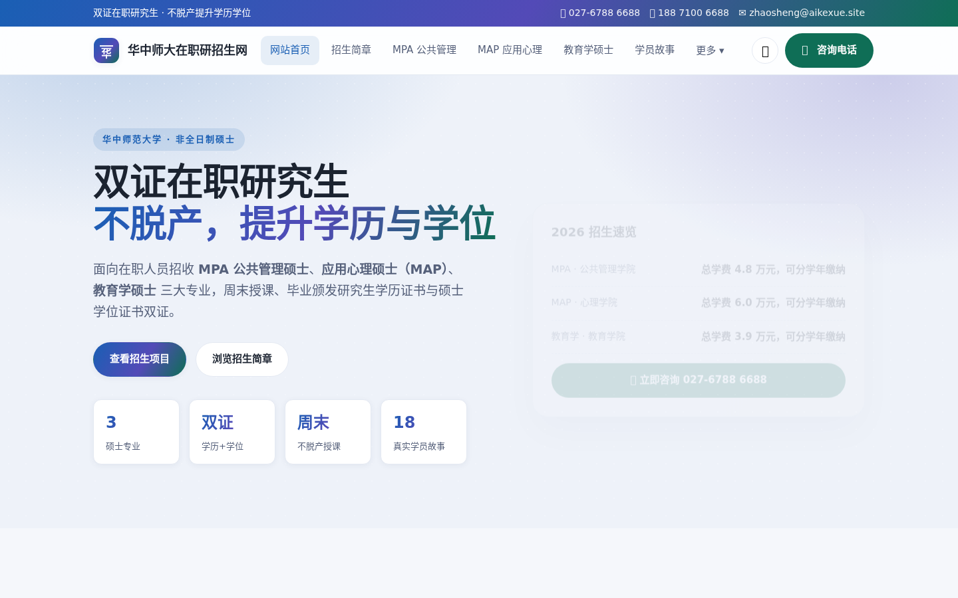958x598 pixels.
Task: Open the 教育学硕士 nav item
Action: (588, 50)
